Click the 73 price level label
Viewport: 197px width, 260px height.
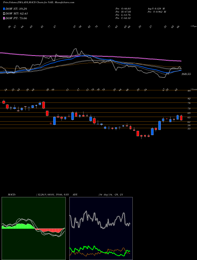pyautogui.click(x=189, y=109)
